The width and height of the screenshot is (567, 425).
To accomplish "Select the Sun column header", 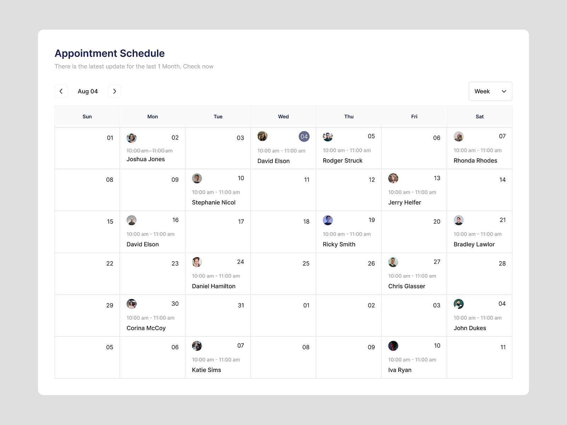I will [x=87, y=117].
